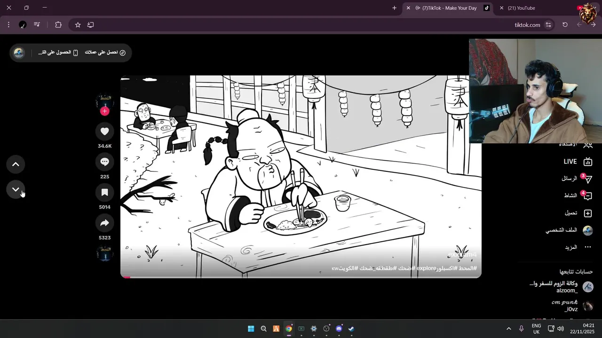Close the TikTok browser tab
Image resolution: width=602 pixels, height=338 pixels.
408,8
